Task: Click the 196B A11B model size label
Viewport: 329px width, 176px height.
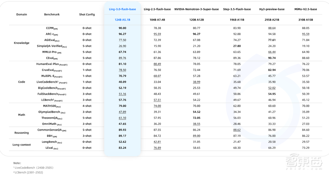Action: tap(237, 20)
